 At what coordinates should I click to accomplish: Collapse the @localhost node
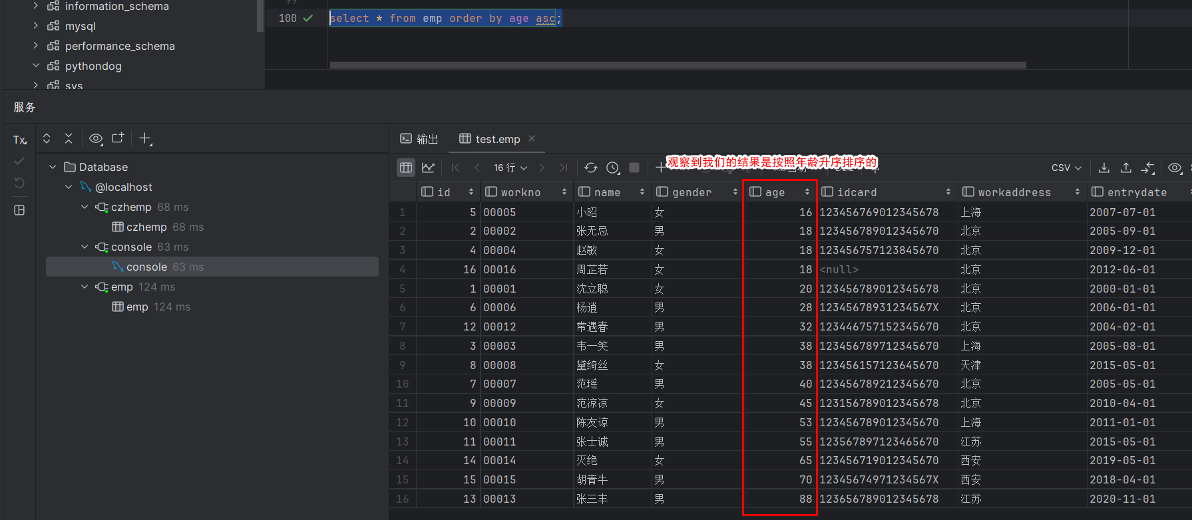[69, 187]
